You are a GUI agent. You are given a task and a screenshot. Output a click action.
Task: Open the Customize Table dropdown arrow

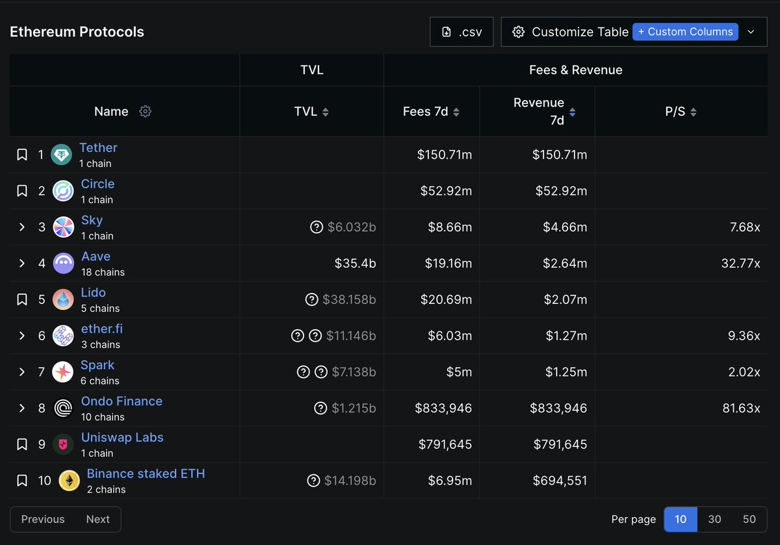[751, 32]
